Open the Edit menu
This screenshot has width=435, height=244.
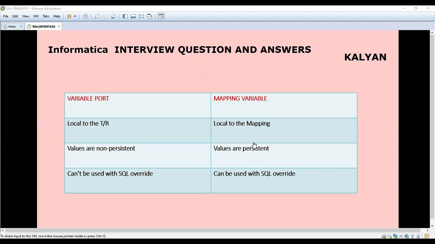click(x=15, y=16)
